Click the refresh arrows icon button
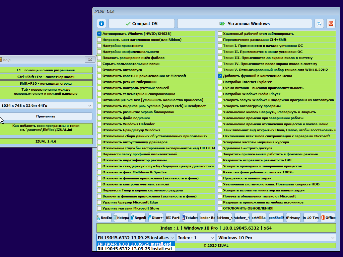This screenshot has height=257, width=343. 319,23
